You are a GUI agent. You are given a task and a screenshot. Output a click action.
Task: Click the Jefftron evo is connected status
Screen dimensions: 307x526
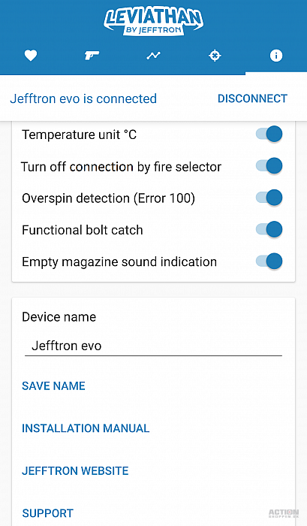[x=83, y=98]
